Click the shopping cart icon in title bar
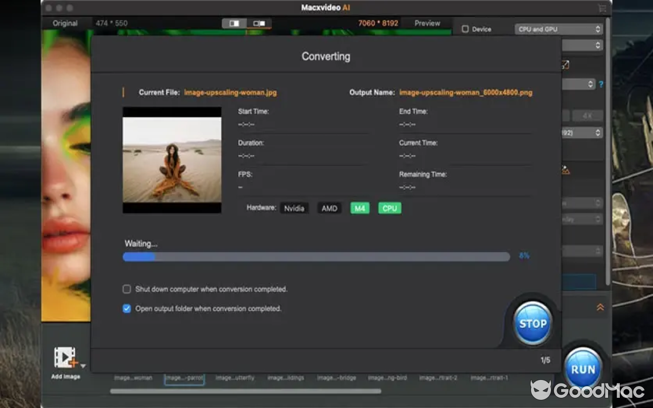The height and width of the screenshot is (408, 653). point(602,8)
